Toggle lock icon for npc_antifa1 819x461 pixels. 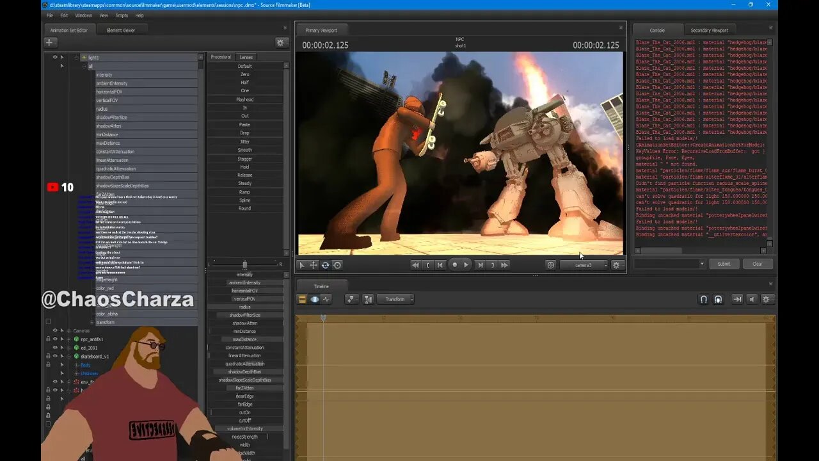coord(48,339)
